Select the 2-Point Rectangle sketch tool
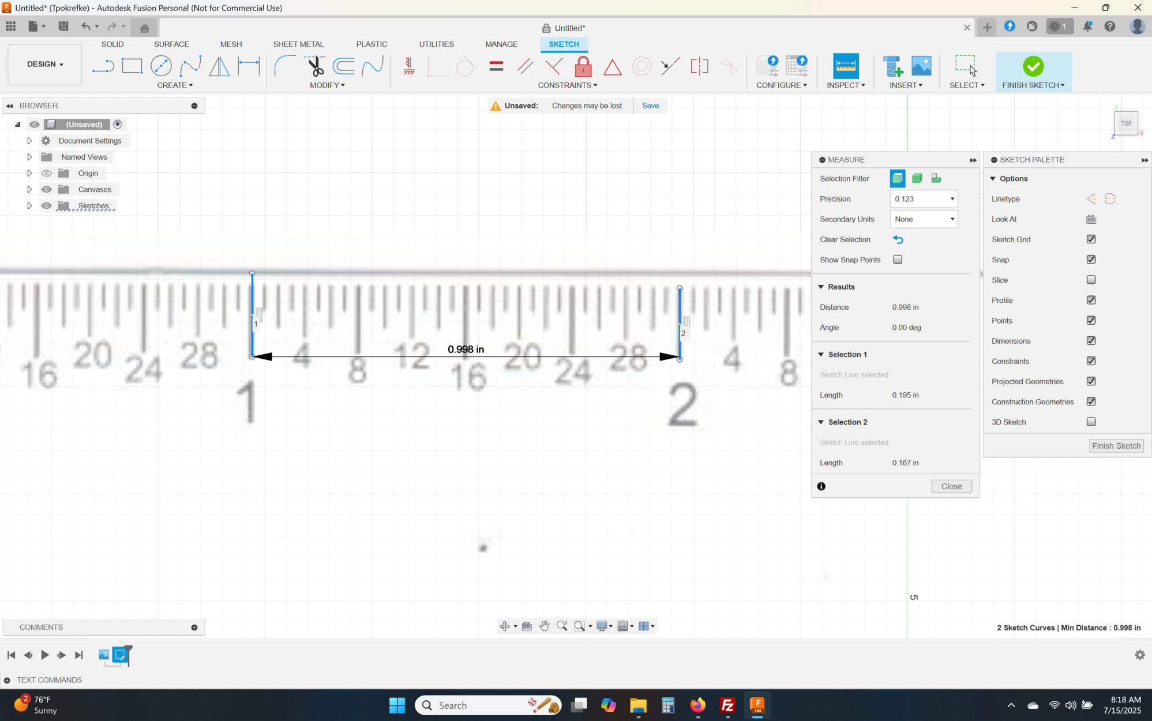1152x721 pixels. (132, 66)
